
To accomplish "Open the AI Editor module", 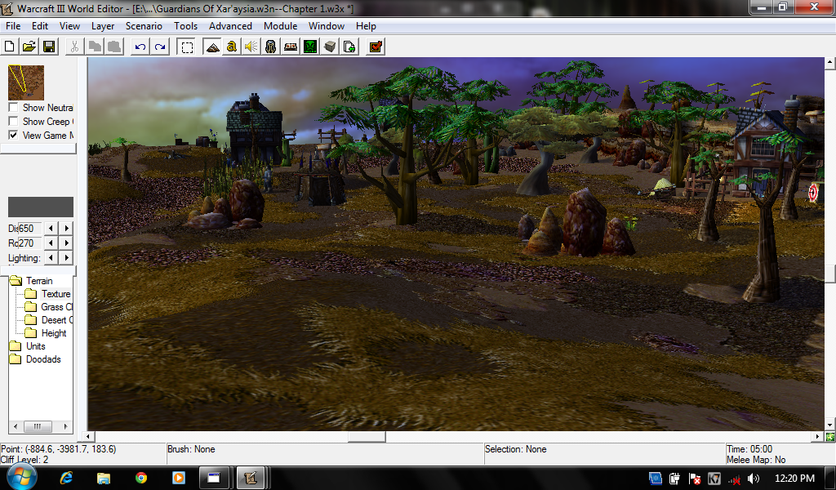I will (310, 47).
